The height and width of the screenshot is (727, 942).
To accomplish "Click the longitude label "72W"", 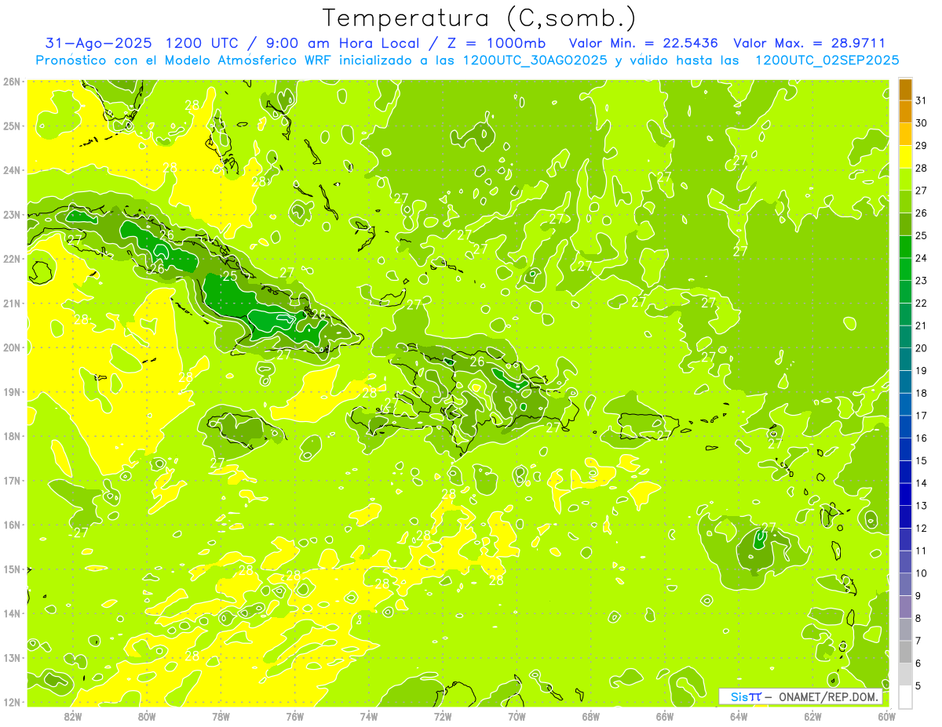I will [443, 716].
